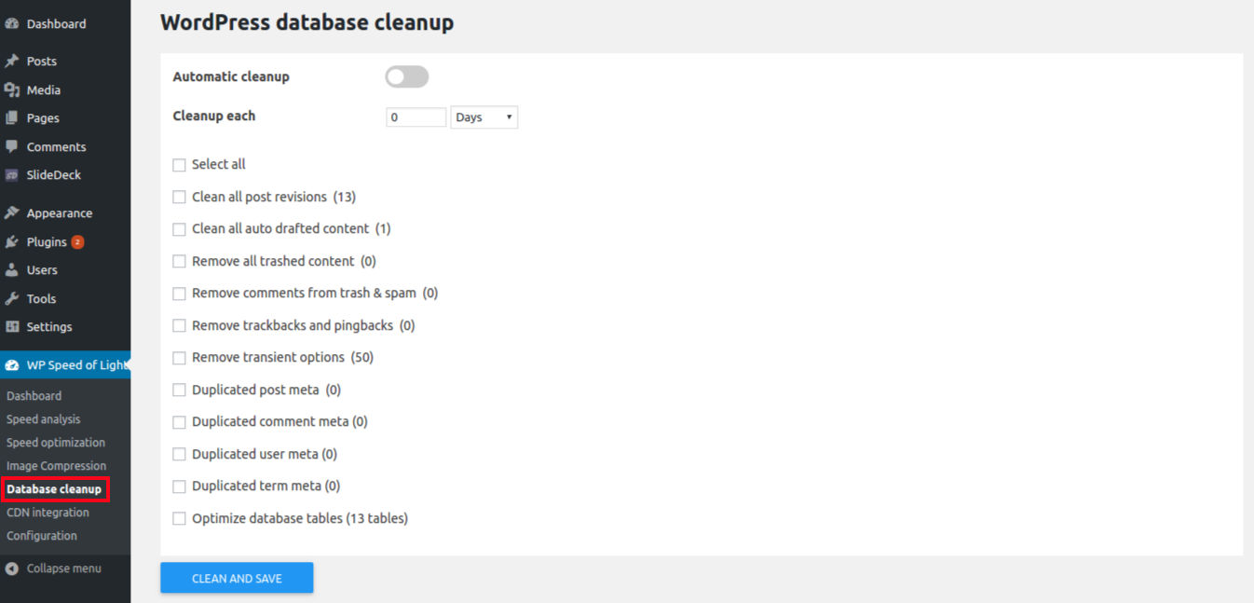Check Duplicated post meta

[179, 391]
